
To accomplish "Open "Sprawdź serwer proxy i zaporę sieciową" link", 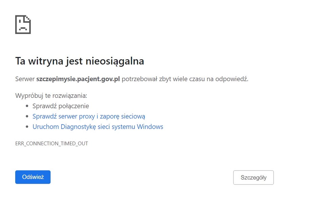I will coord(89,116).
